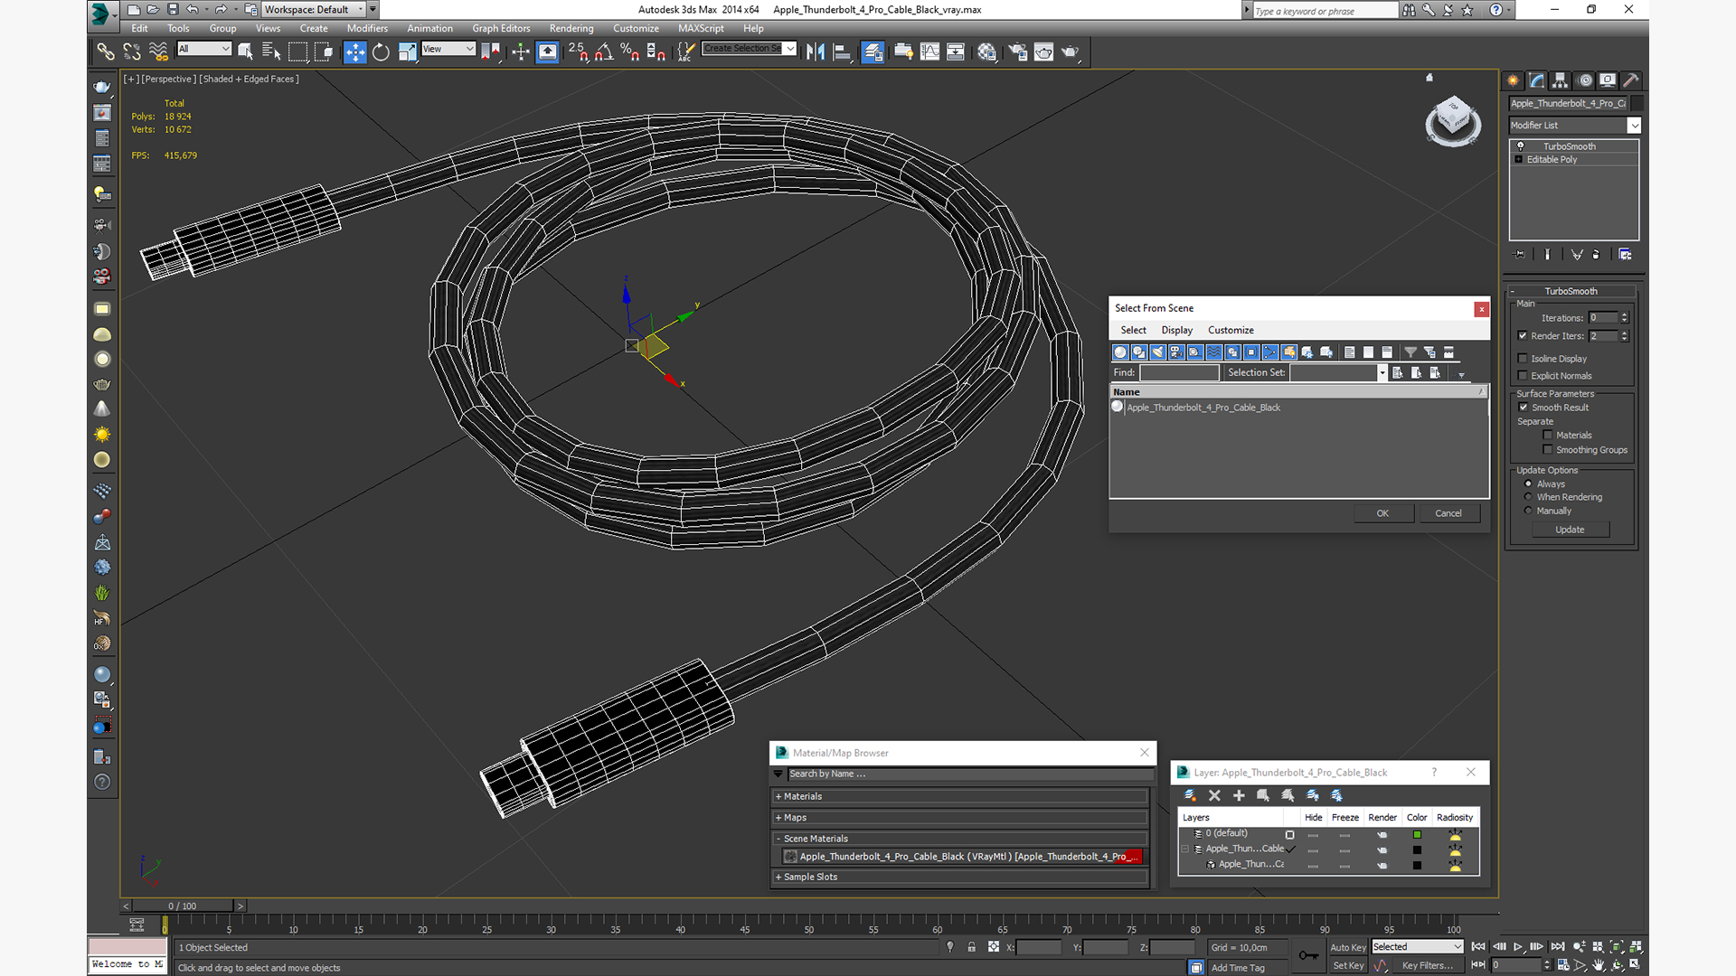Open the Curve Editor from toolbar
This screenshot has width=1736, height=976.
coord(929,52)
